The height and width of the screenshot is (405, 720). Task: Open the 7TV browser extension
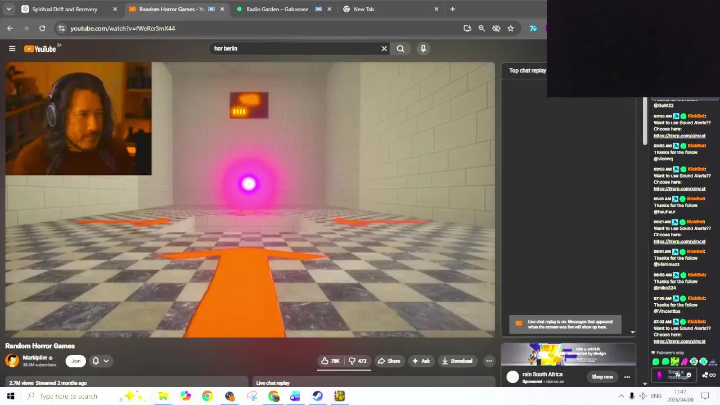point(533,28)
